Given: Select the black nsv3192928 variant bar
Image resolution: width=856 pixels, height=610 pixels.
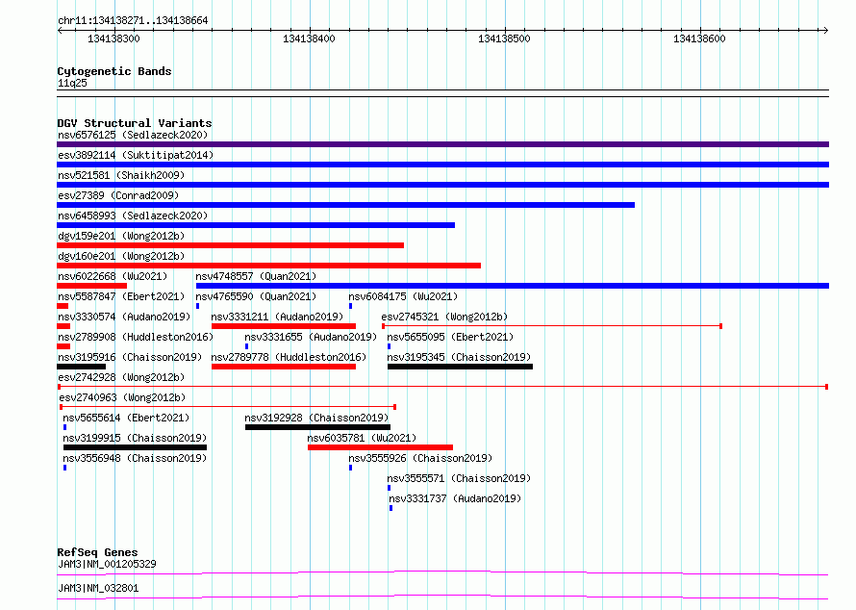Looking at the screenshot, I should [x=317, y=427].
